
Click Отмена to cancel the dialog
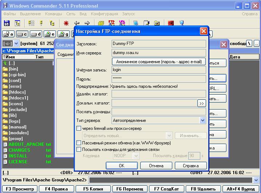156,165
